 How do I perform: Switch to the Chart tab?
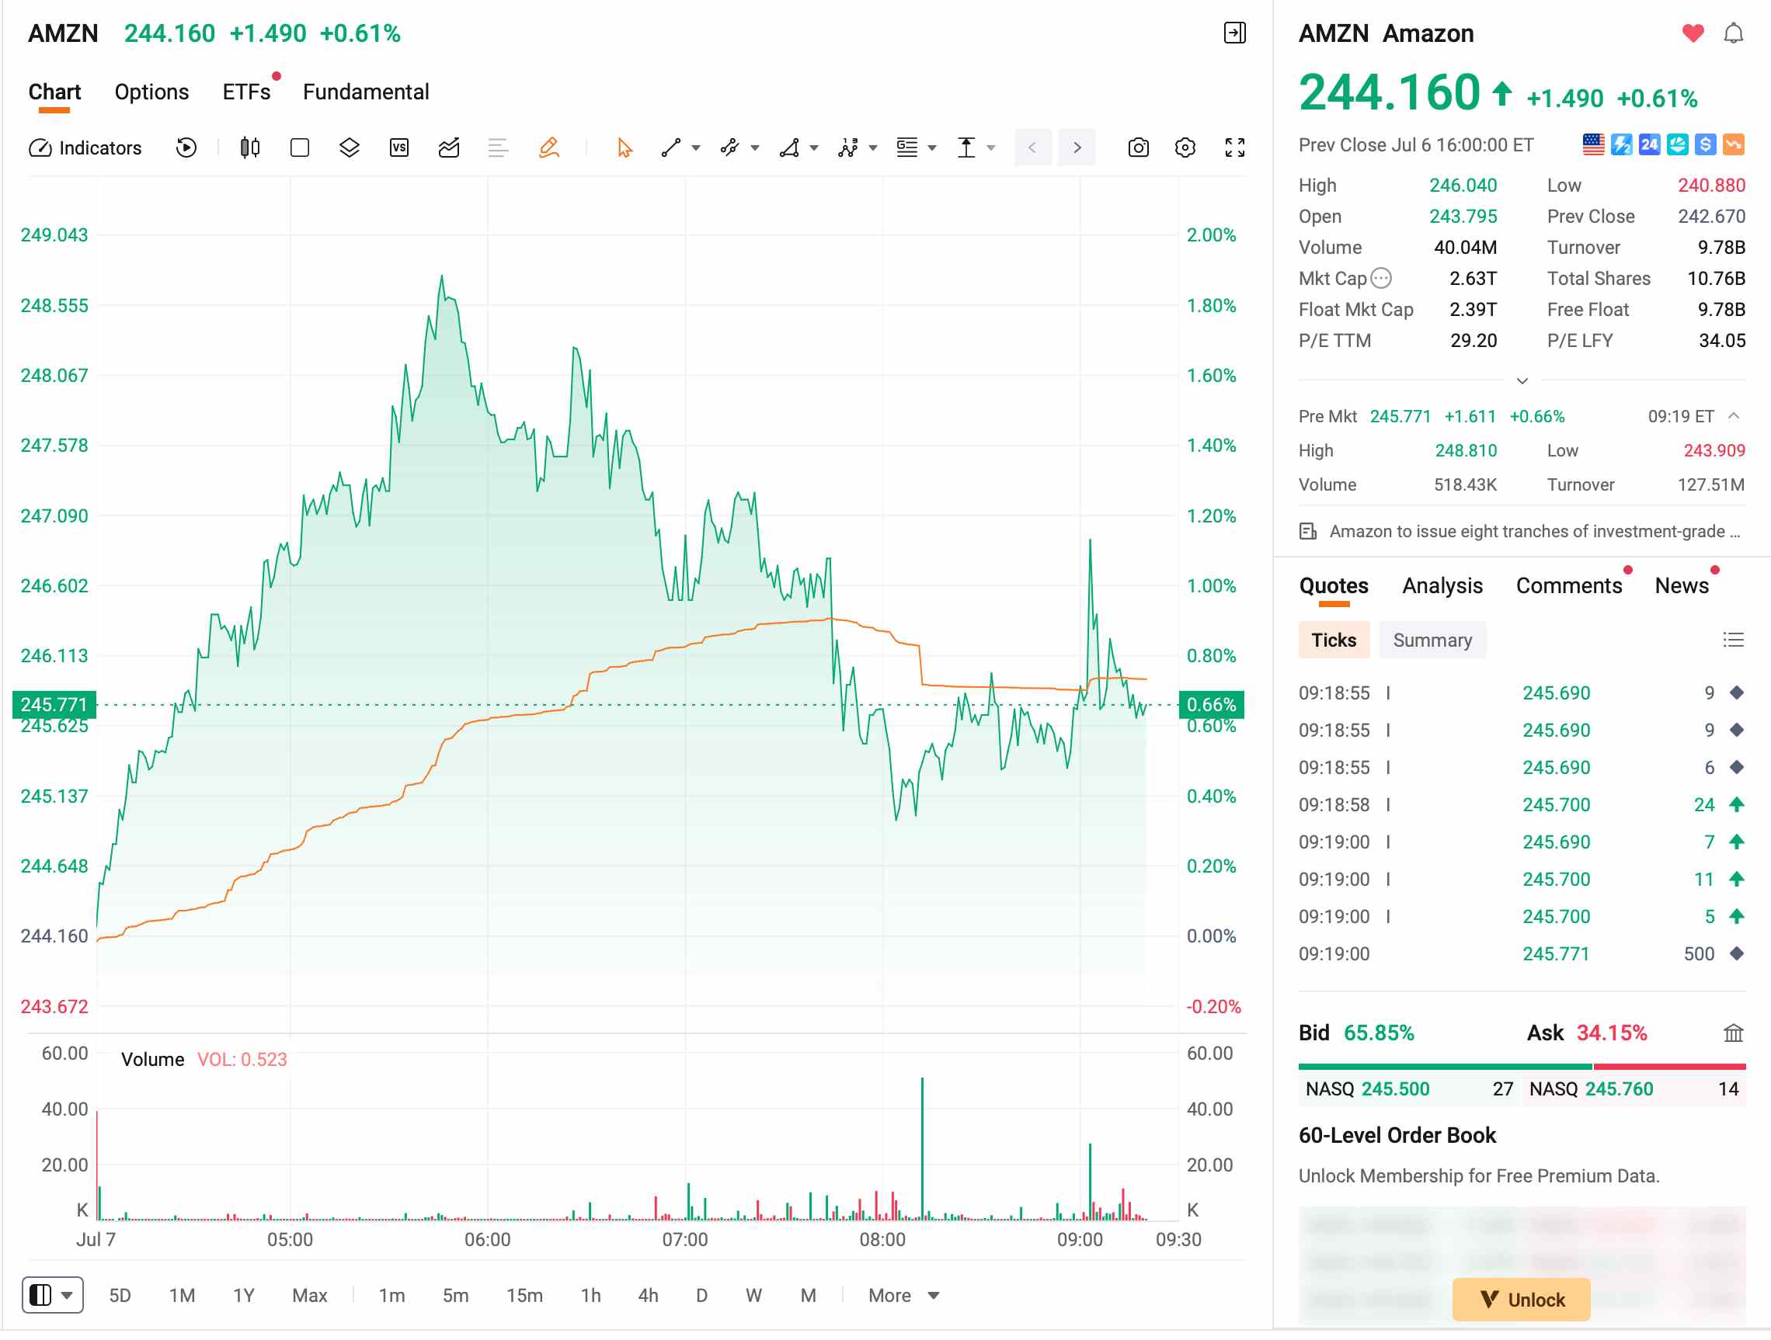click(x=54, y=92)
